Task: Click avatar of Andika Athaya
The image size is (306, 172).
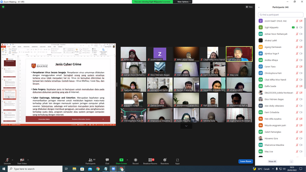Action: point(261,60)
